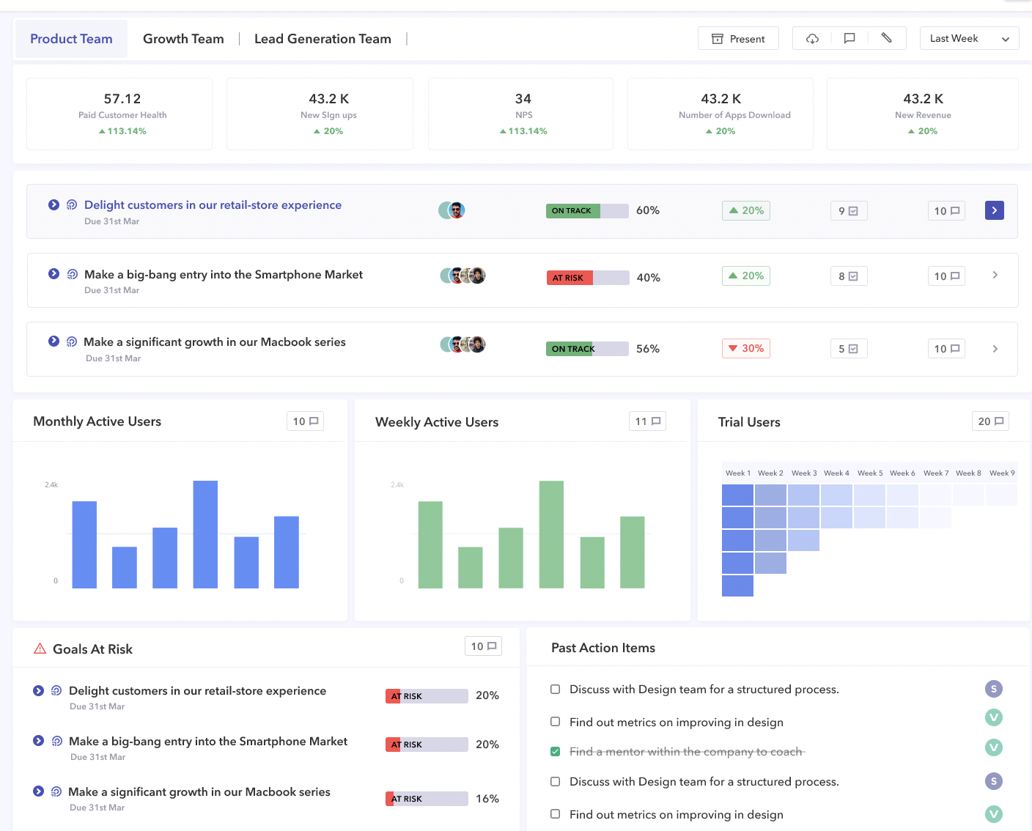
Task: Uncheck 'Find a mentor within the company' item
Action: point(556,752)
